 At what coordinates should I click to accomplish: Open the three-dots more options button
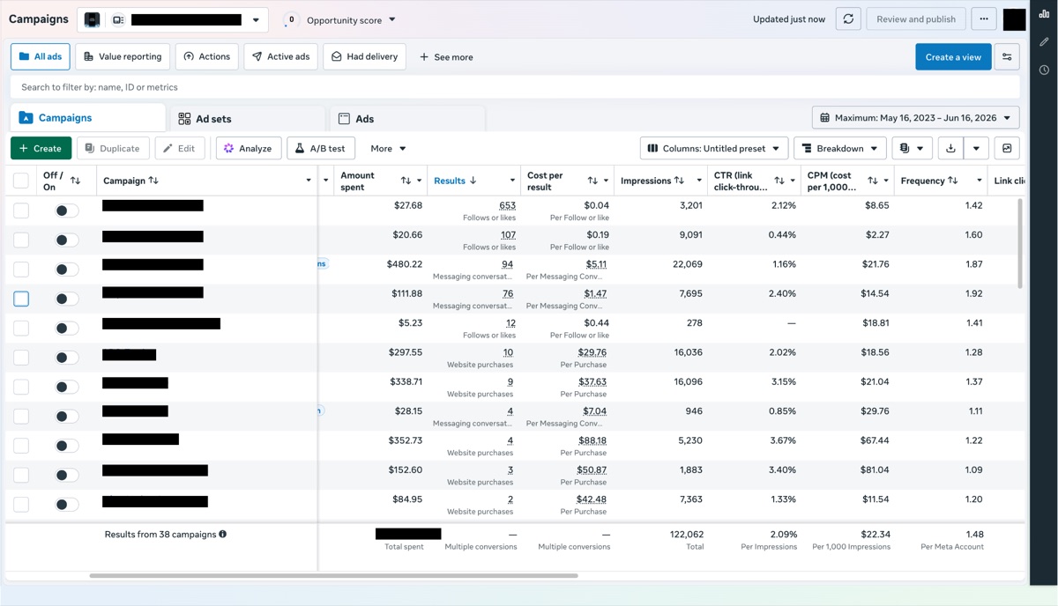pyautogui.click(x=984, y=19)
